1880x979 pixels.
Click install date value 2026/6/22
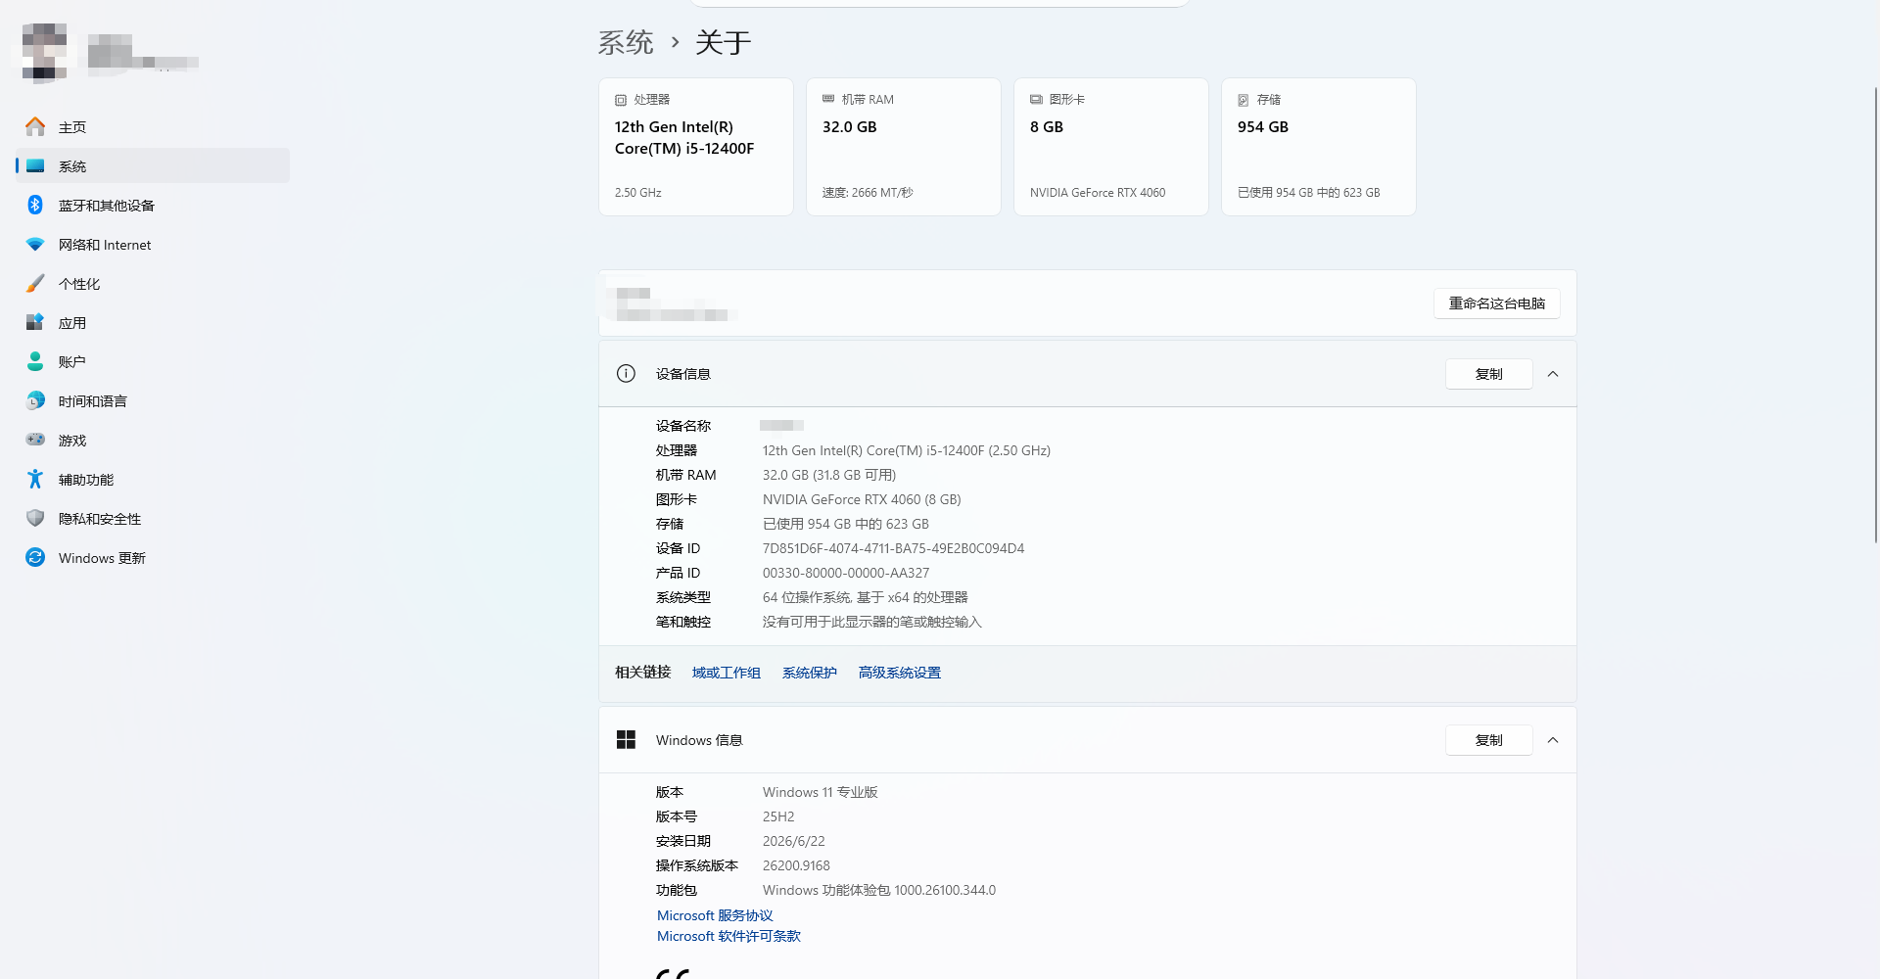click(794, 841)
